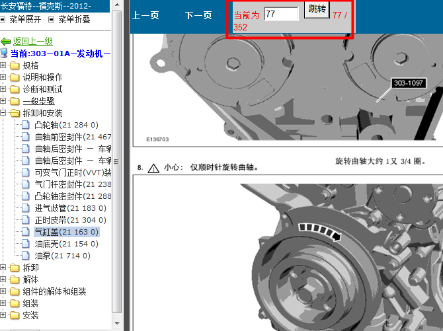Viewport: 443px width, 331px height.
Task: Click the document icon beside 曲轴前密封件
Action: pyautogui.click(x=26, y=137)
